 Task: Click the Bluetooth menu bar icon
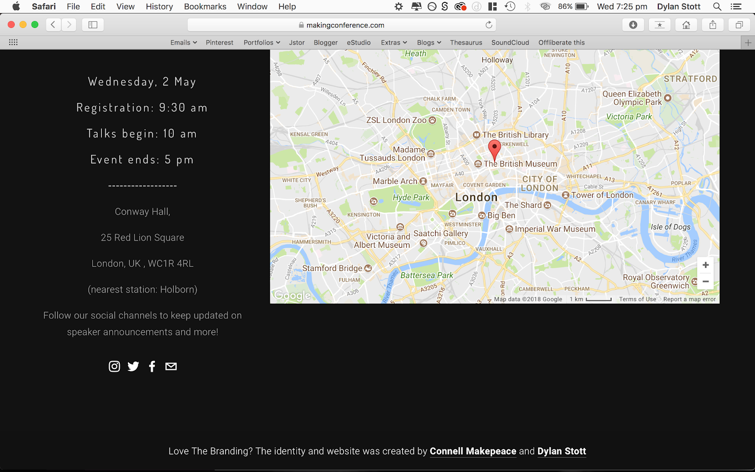(x=528, y=7)
